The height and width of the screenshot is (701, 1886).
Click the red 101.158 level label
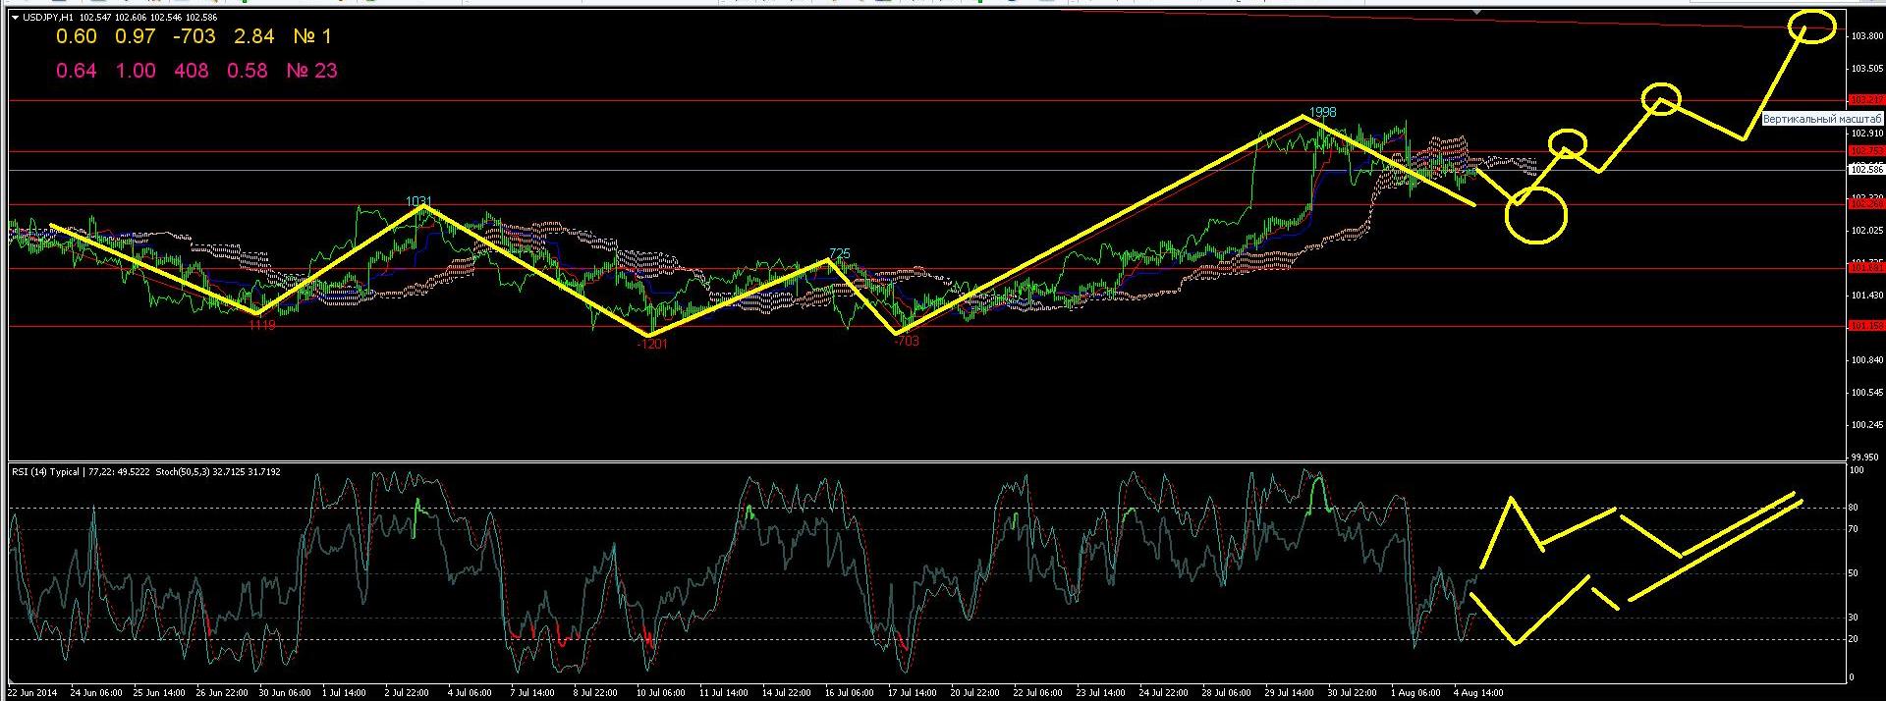(1864, 326)
